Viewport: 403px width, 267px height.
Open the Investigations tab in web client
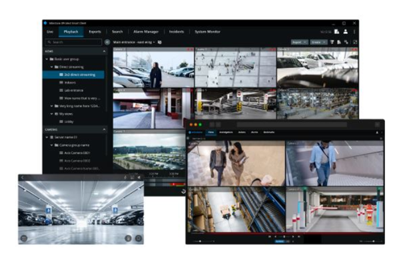click(x=225, y=132)
